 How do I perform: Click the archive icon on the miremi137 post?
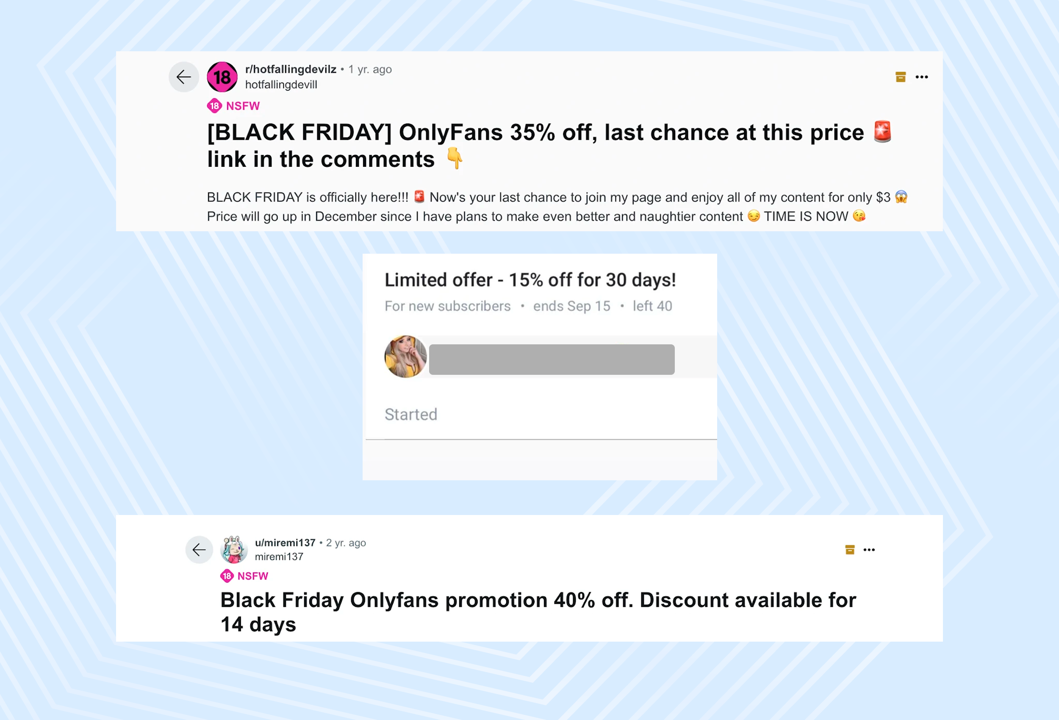click(x=850, y=550)
